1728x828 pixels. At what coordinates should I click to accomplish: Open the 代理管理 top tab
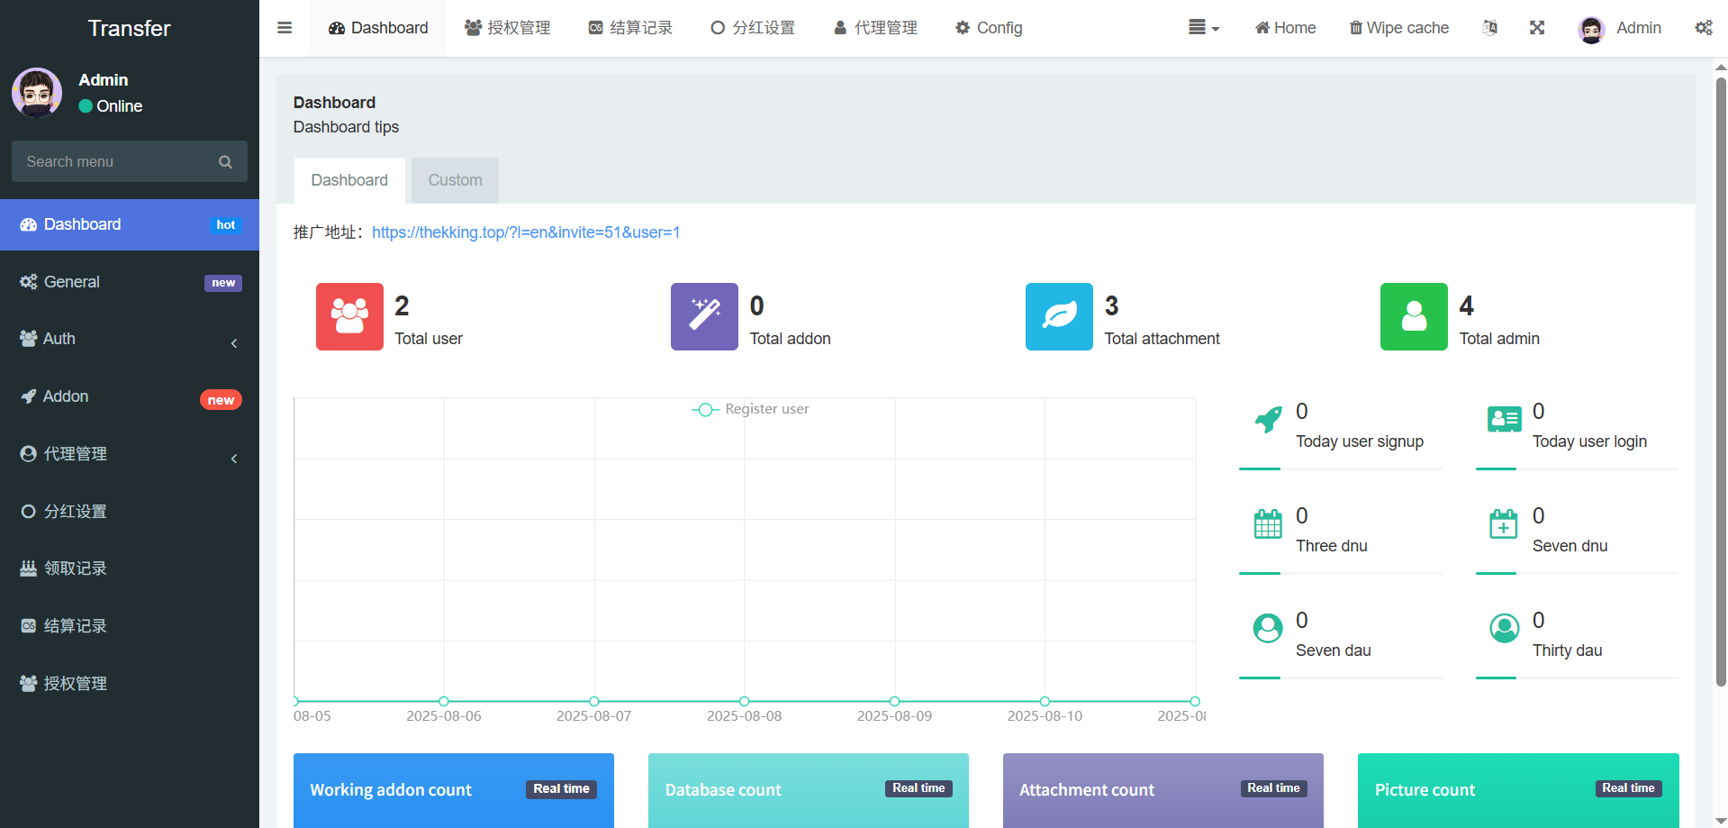point(875,28)
